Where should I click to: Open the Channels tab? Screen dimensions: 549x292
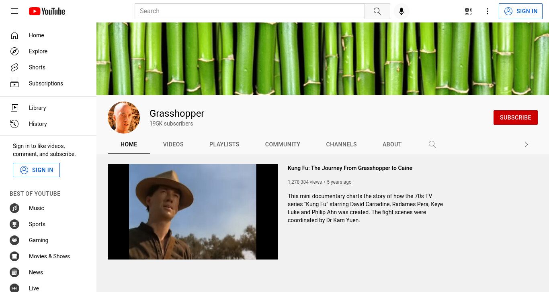(342, 144)
